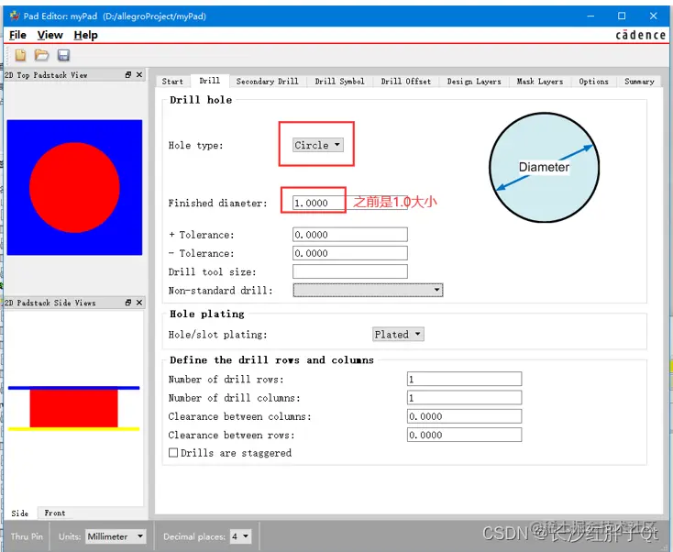Open the Summary tab
This screenshot has height=552, width=673.
[639, 81]
